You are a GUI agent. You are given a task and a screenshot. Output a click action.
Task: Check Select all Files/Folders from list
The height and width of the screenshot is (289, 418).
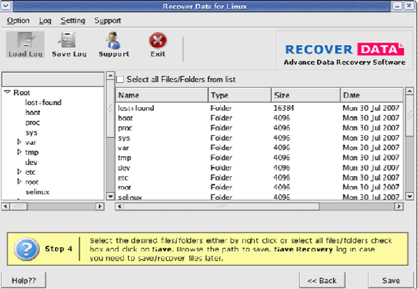point(121,79)
